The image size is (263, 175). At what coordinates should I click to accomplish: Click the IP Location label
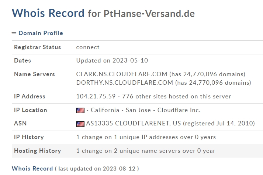[31, 110]
